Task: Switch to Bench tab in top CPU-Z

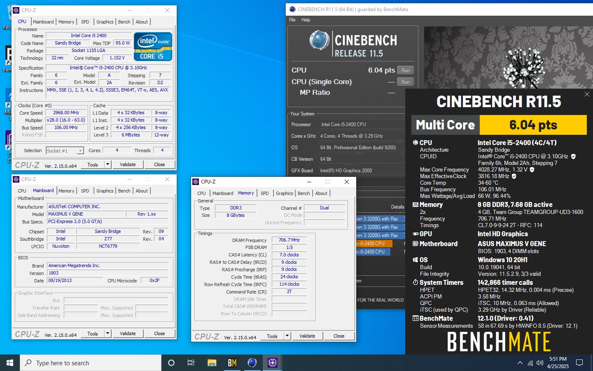Action: [124, 22]
